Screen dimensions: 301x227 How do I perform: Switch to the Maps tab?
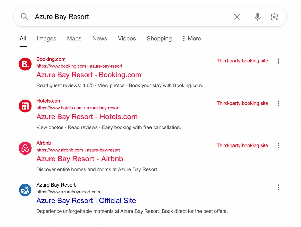[74, 39]
